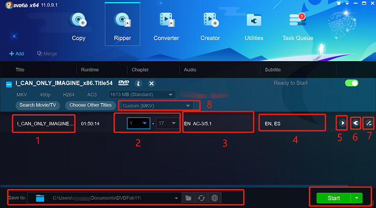Open the video edit pencil icon

pos(369,123)
